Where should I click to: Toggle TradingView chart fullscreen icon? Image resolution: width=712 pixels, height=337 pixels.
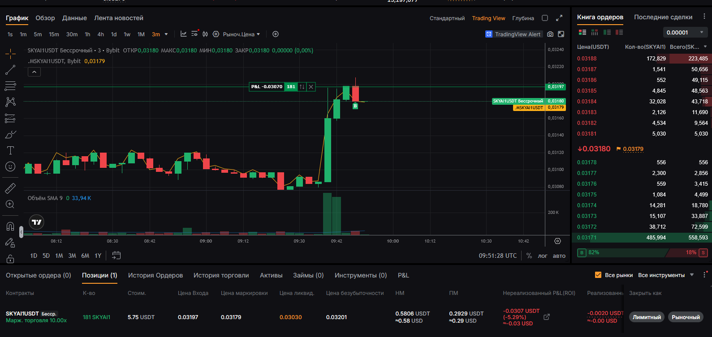tap(561, 34)
